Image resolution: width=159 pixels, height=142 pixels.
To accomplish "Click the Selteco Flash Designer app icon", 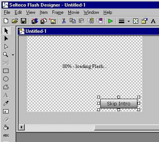I will 5,5.
